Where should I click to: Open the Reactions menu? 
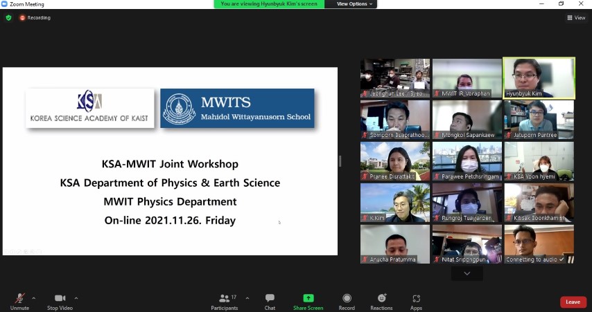pyautogui.click(x=381, y=302)
